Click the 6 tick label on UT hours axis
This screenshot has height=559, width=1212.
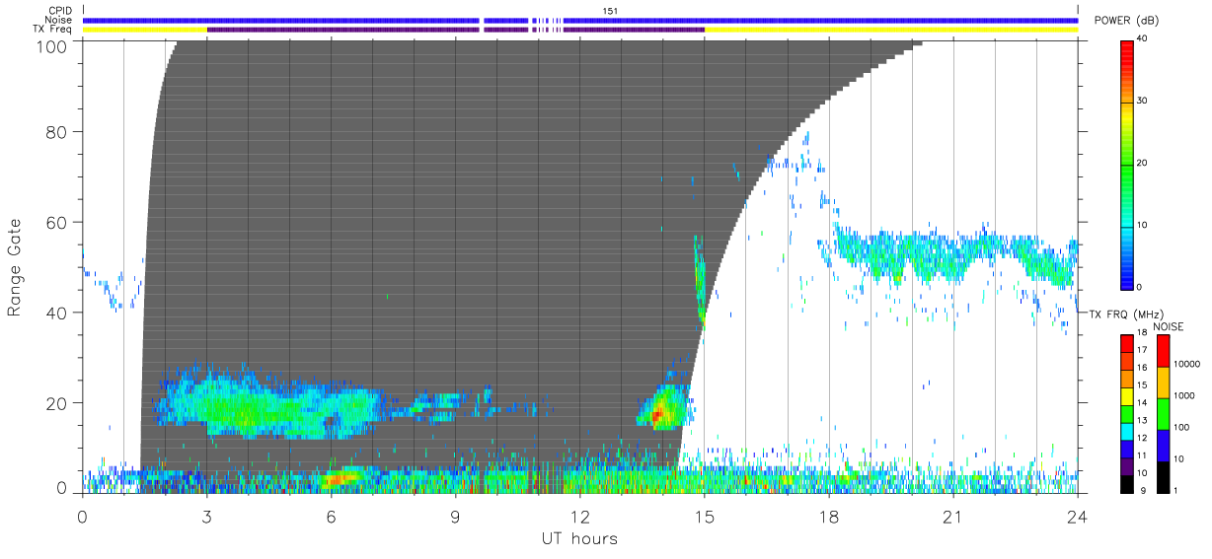[331, 517]
